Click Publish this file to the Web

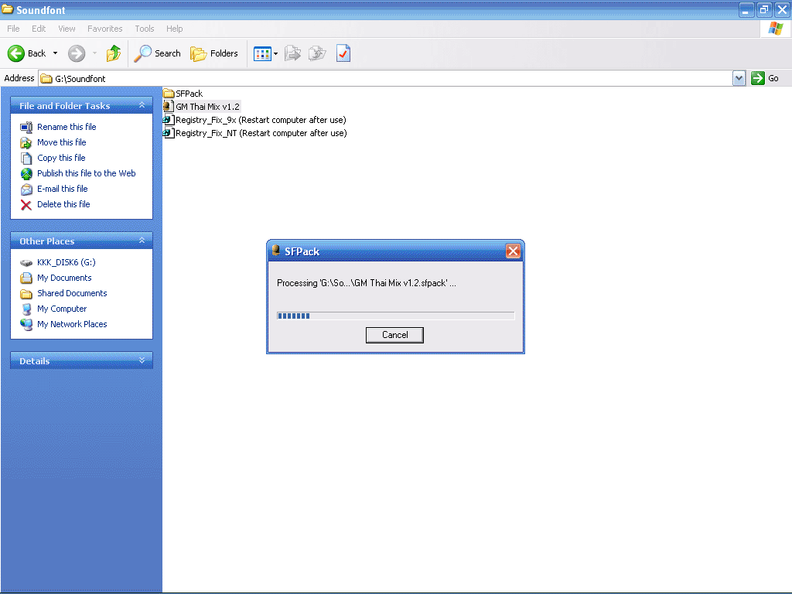87,173
